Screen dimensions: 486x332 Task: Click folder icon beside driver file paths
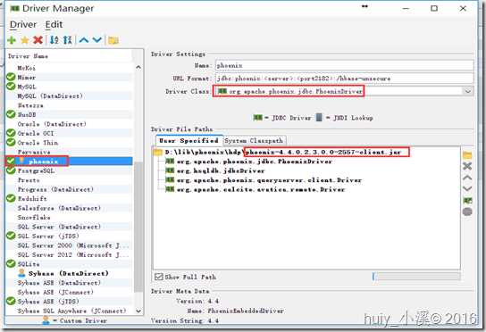coord(467,155)
